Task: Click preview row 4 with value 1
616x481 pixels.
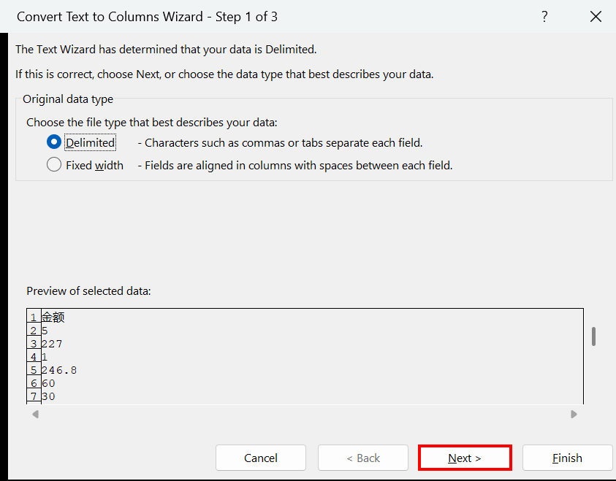Action: (x=45, y=357)
